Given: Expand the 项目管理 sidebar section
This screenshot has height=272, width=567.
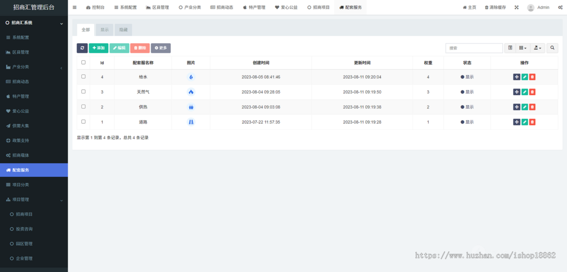Looking at the screenshot, I should click(x=34, y=199).
